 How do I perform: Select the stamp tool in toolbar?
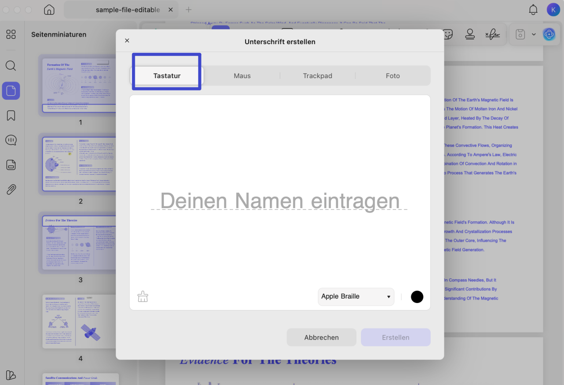click(x=470, y=34)
